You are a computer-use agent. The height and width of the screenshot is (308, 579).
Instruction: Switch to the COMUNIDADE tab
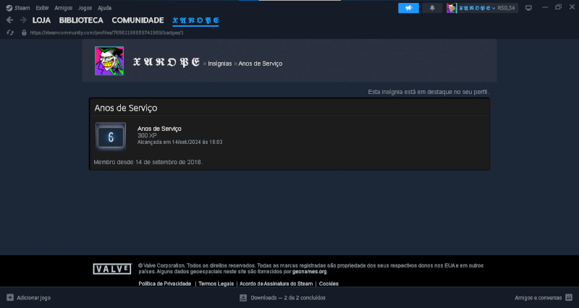coord(138,20)
